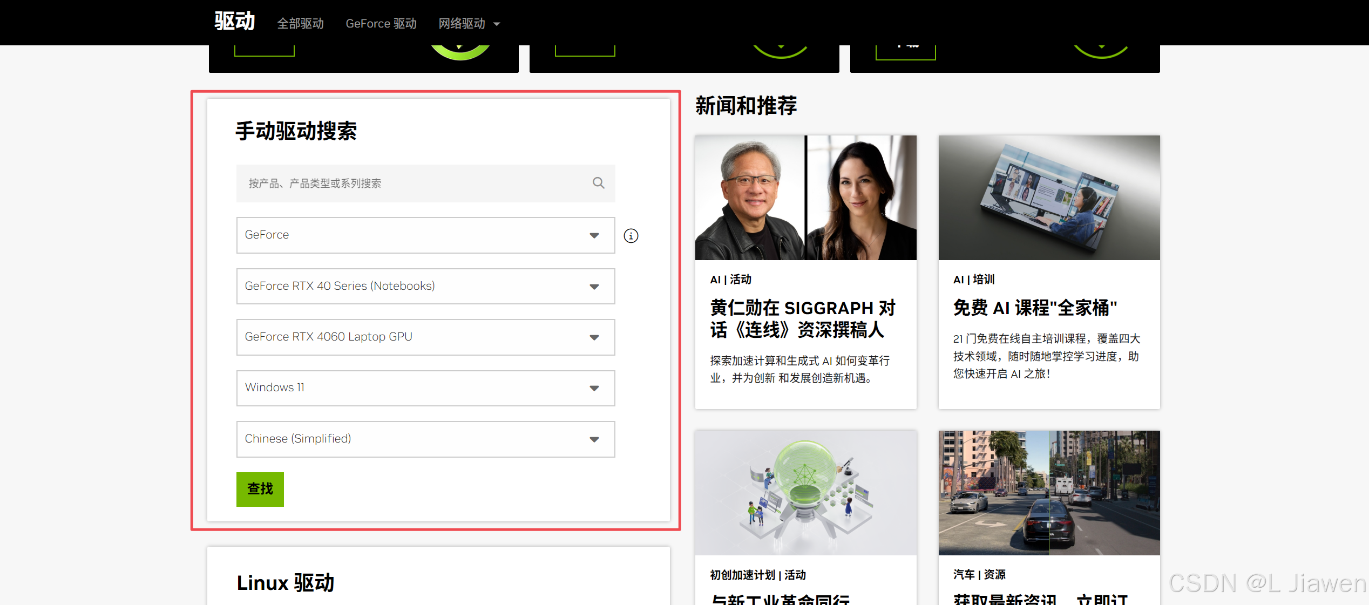Open the 初创加速计划 lightbulb thumbnail
The width and height of the screenshot is (1369, 605).
[x=805, y=493]
